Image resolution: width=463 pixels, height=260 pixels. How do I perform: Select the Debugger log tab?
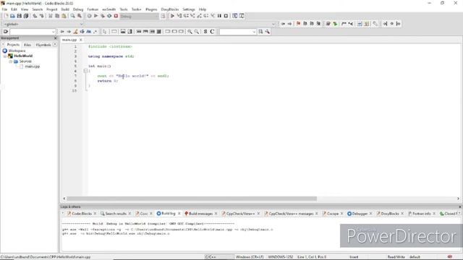click(x=360, y=214)
